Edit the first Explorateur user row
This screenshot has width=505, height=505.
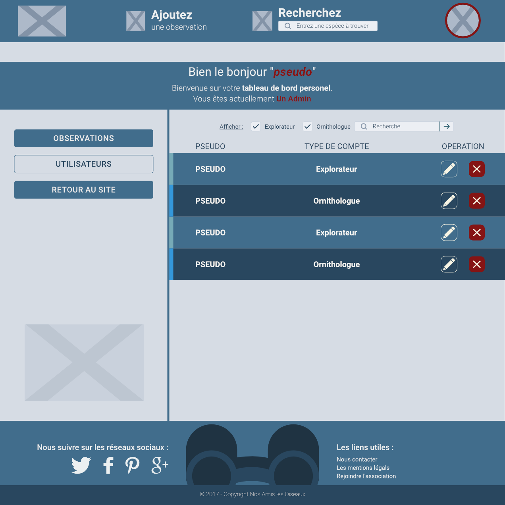tap(449, 169)
